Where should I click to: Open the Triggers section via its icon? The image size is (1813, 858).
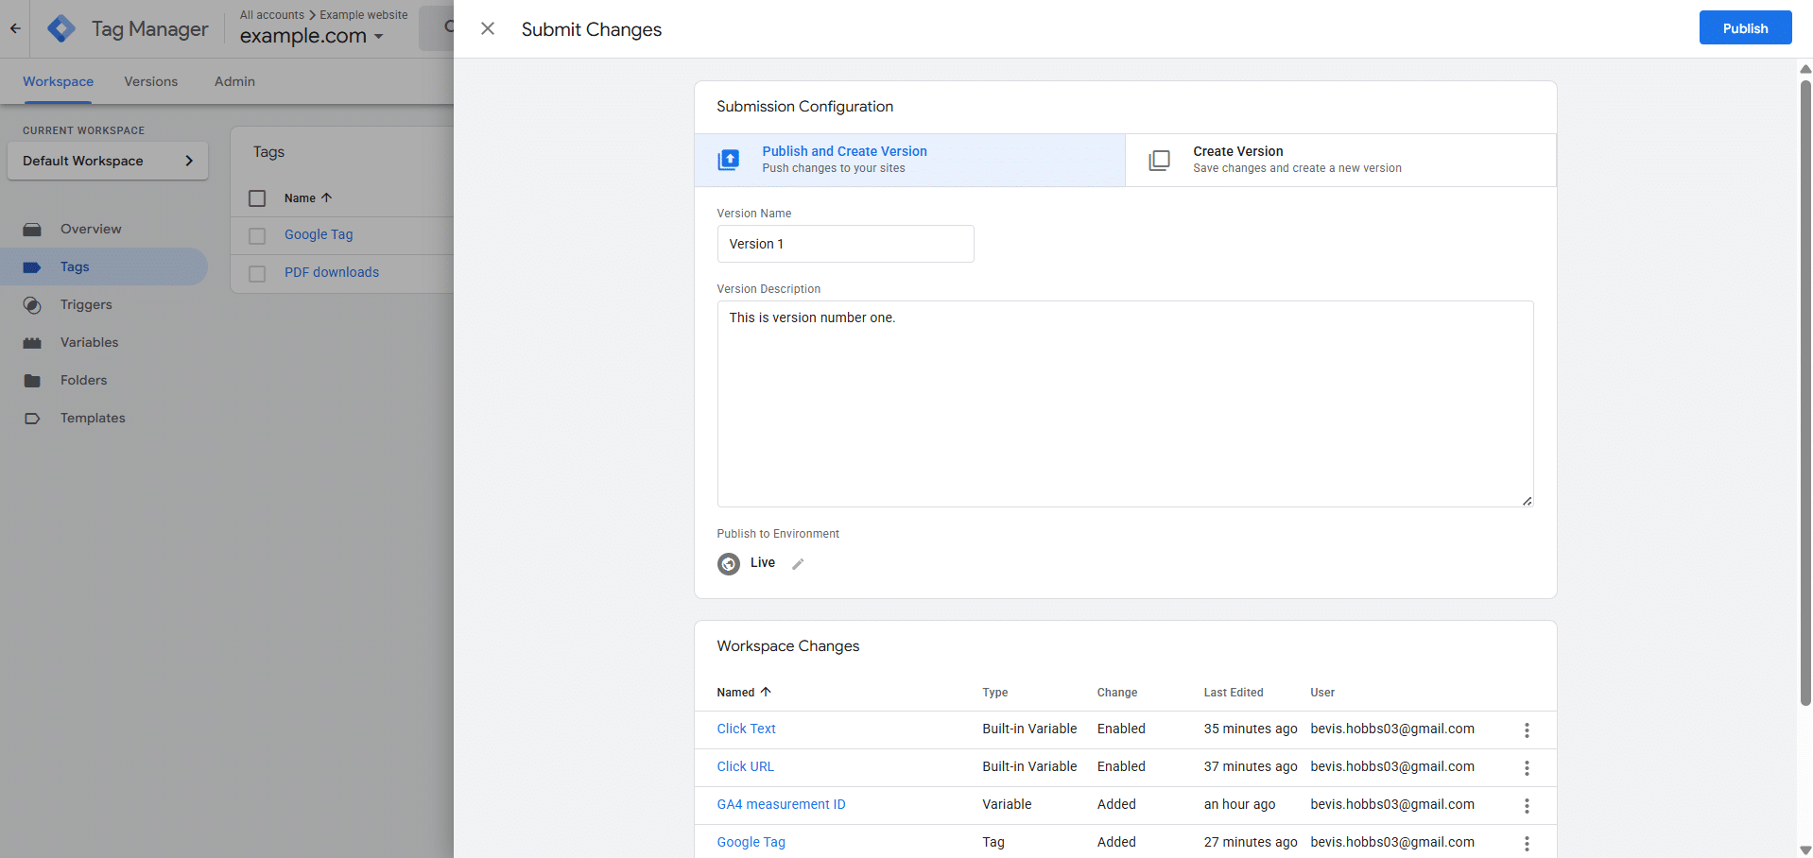(x=32, y=304)
